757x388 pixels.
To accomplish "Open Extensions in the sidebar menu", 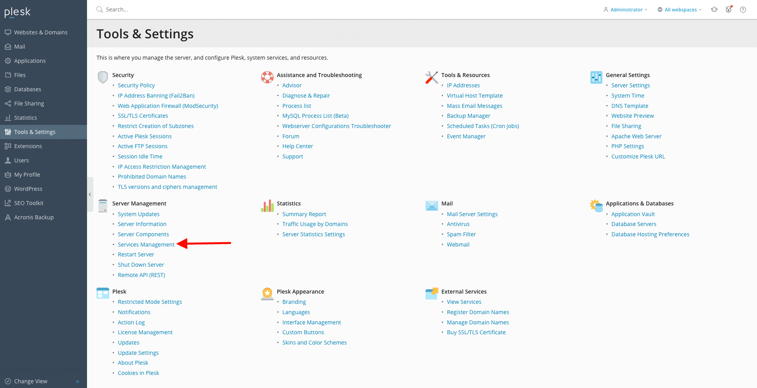I will tap(44, 146).
